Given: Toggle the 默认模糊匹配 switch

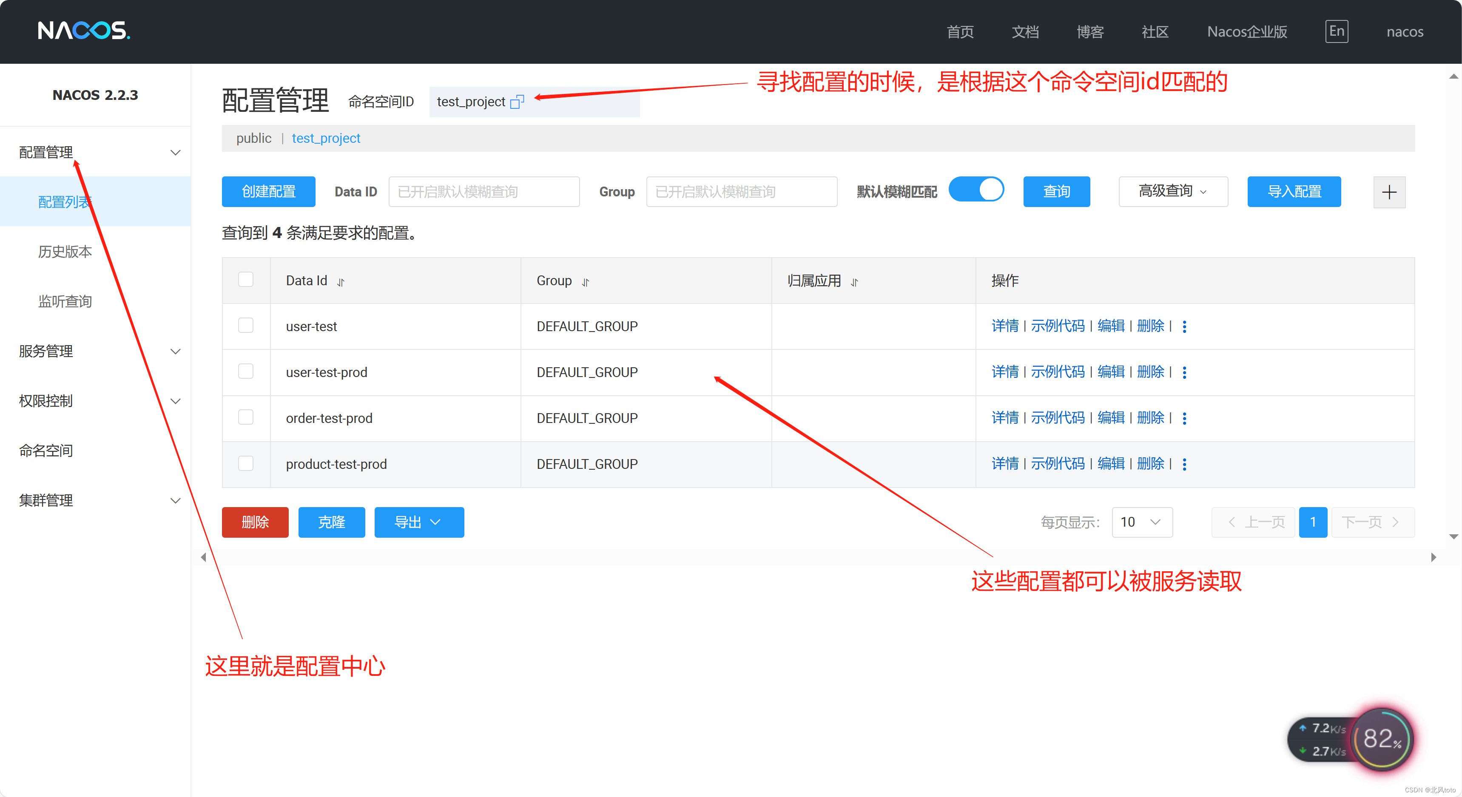Looking at the screenshot, I should click(976, 190).
